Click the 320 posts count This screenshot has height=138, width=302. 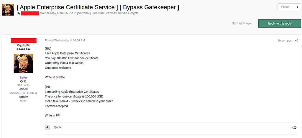pos(23,85)
